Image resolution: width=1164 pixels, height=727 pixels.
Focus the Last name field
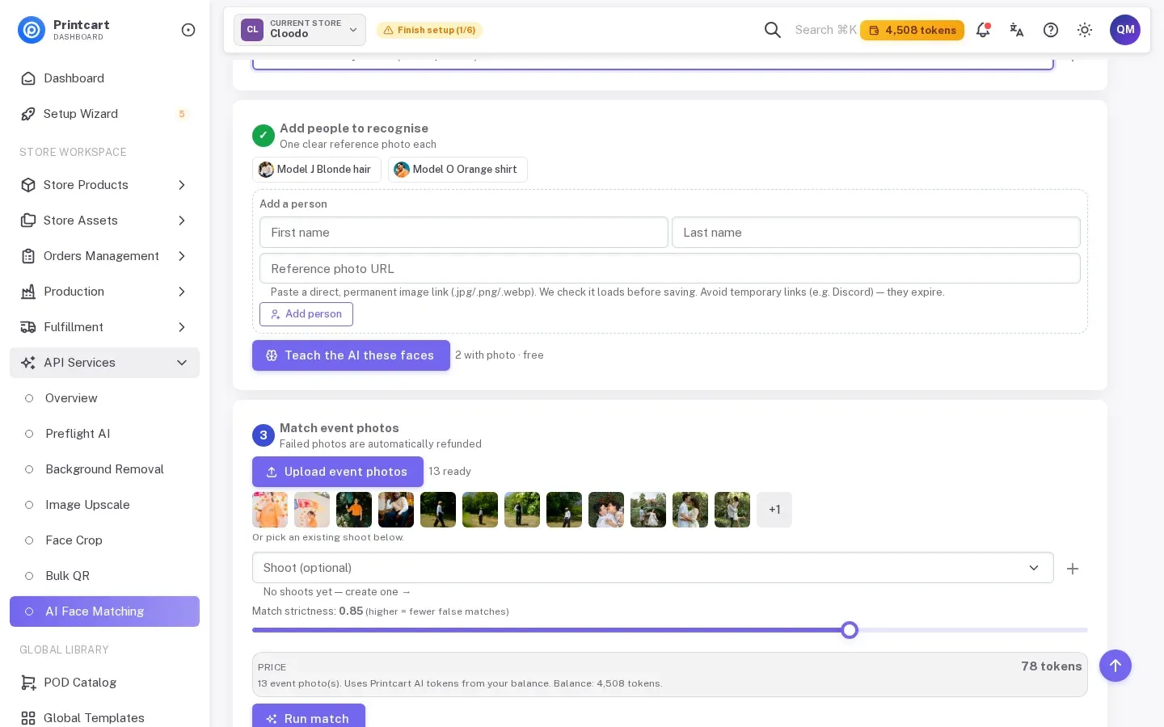[876, 233]
